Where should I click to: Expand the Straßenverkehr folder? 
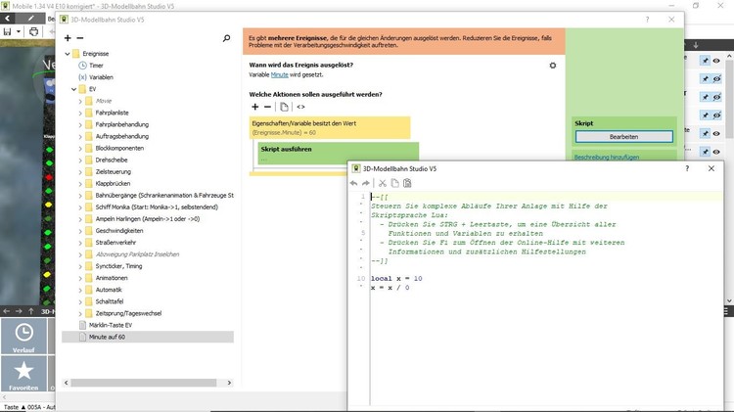(80, 243)
